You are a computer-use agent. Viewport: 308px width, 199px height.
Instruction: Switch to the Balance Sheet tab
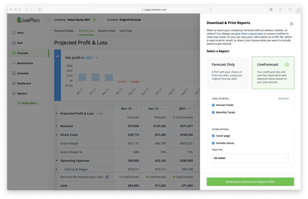pos(106,31)
